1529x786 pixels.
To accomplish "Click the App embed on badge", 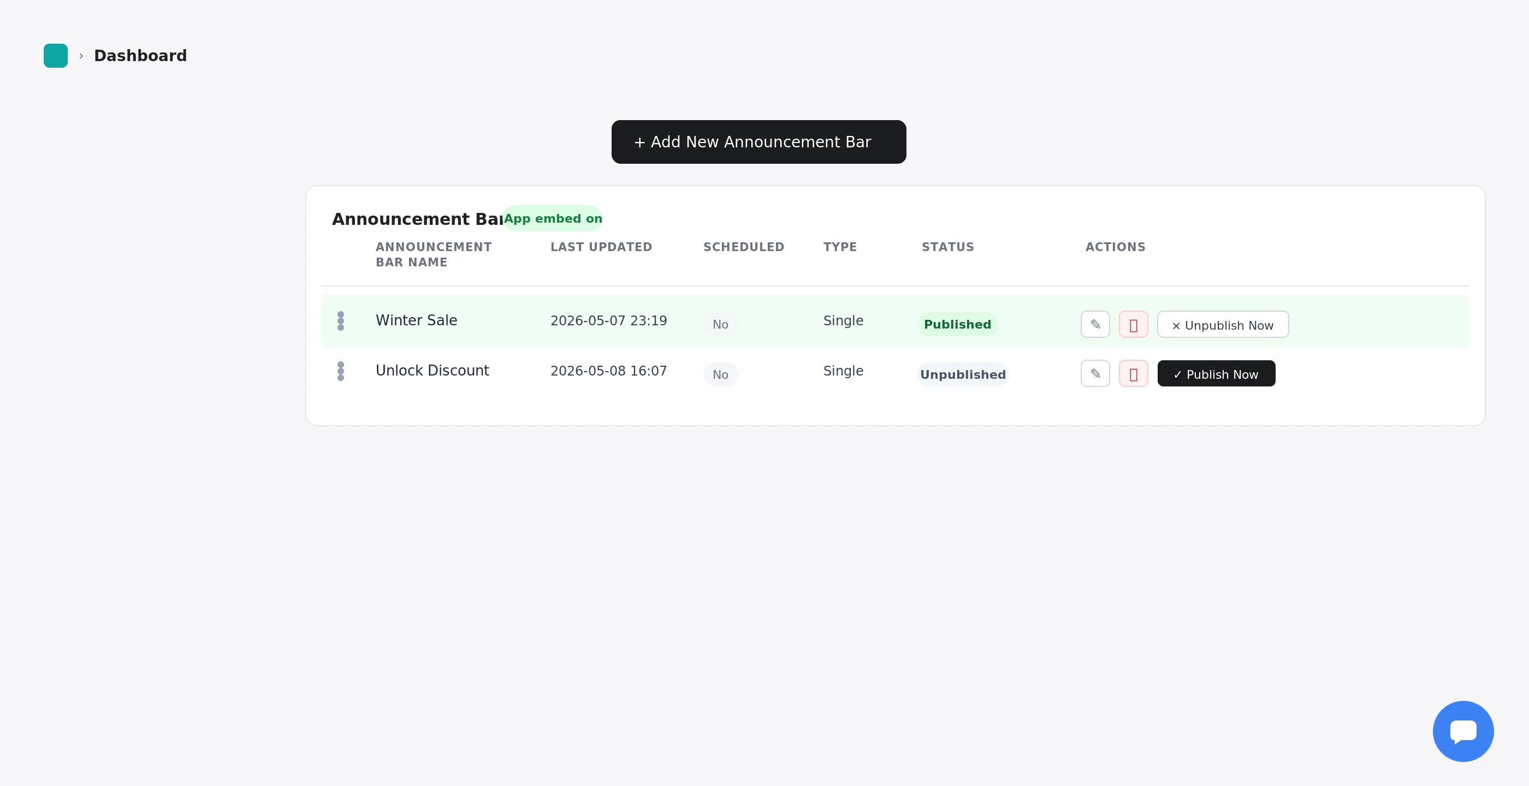I will point(553,218).
